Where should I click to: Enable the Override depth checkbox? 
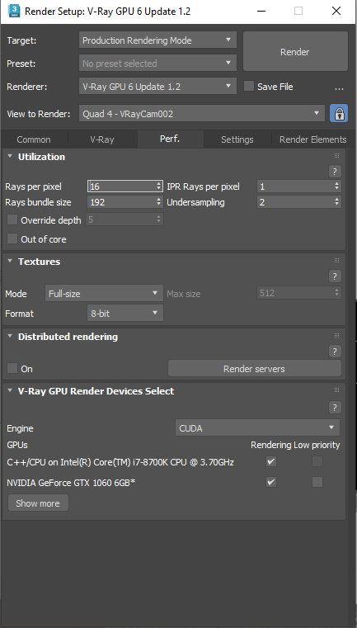[x=12, y=220]
